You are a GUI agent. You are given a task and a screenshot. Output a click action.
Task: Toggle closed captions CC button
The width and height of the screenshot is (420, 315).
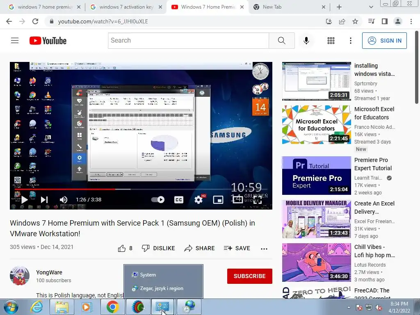179,200
